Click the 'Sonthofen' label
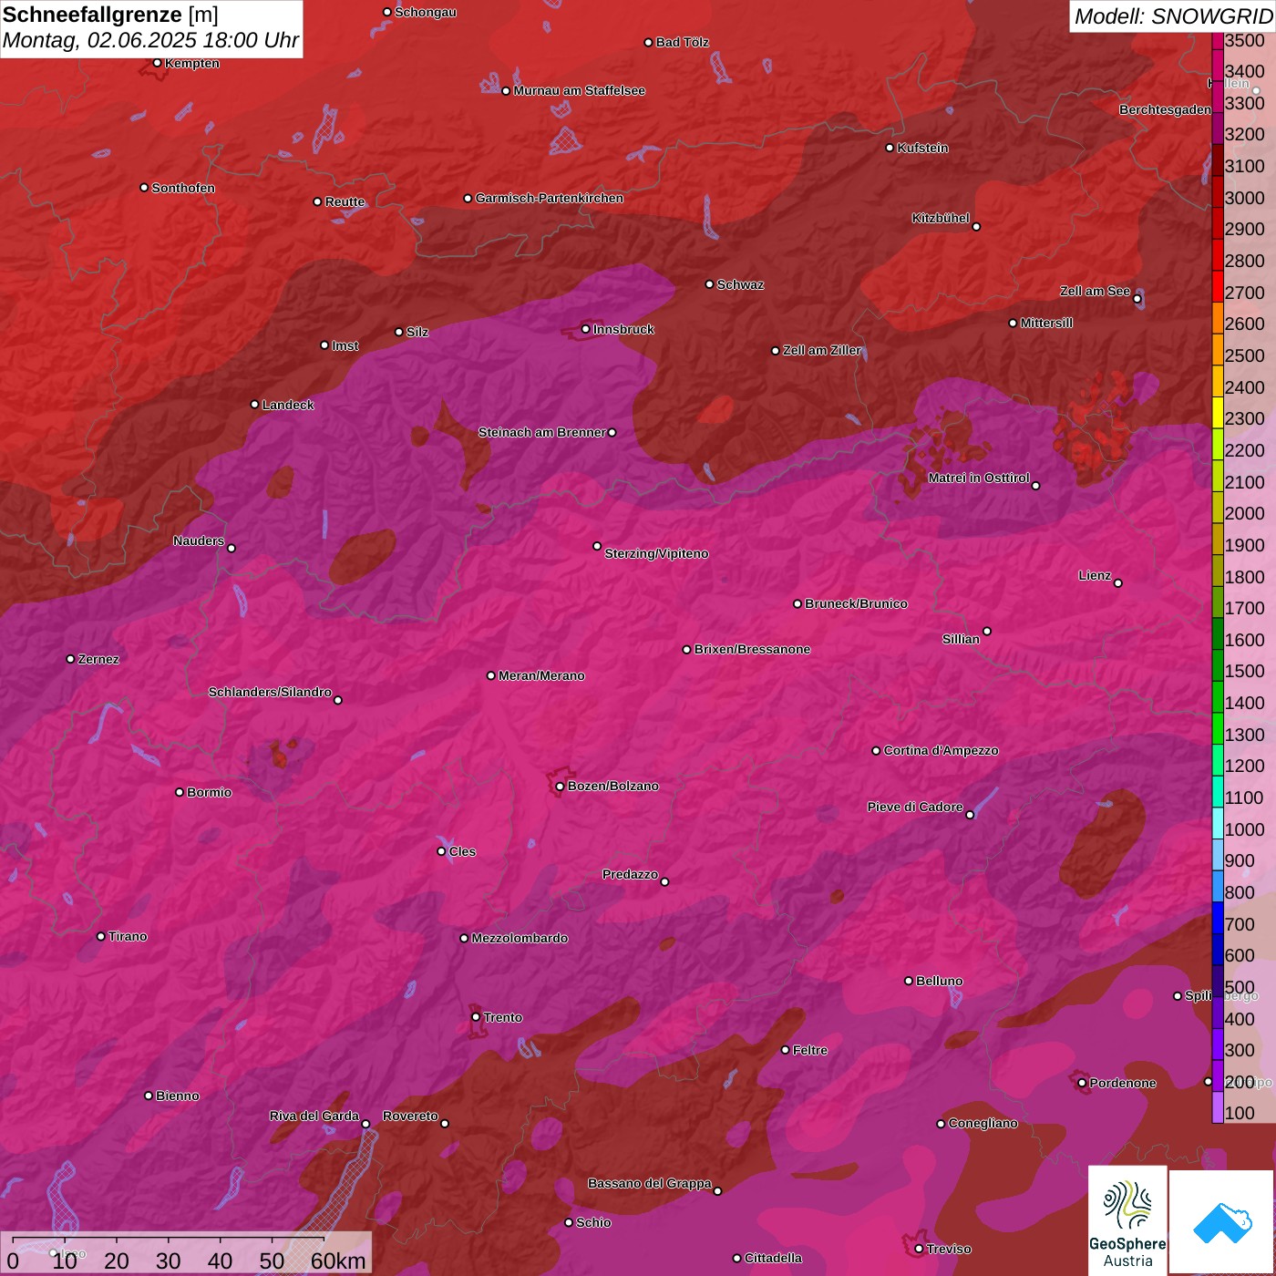The image size is (1276, 1276). 183,188
